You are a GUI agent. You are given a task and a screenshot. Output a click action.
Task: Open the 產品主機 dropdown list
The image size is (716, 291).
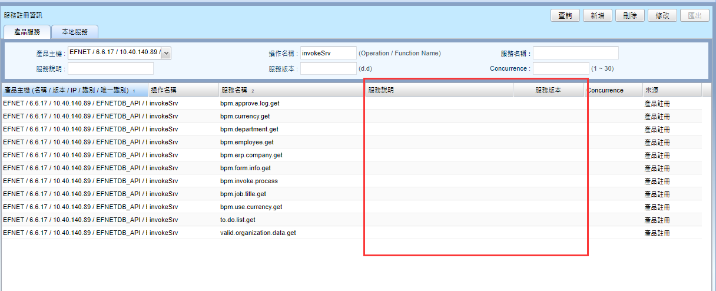pyautogui.click(x=166, y=53)
